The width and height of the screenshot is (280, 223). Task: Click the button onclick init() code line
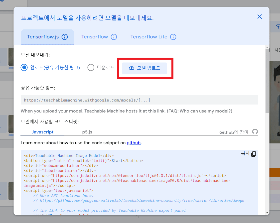[x=83, y=160]
